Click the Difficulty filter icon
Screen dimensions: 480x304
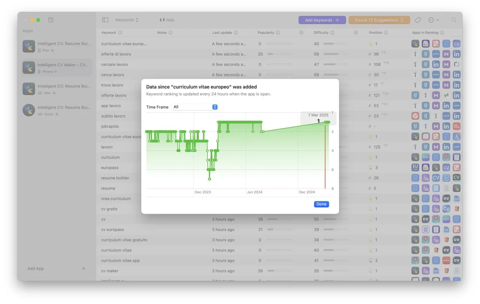(356, 33)
